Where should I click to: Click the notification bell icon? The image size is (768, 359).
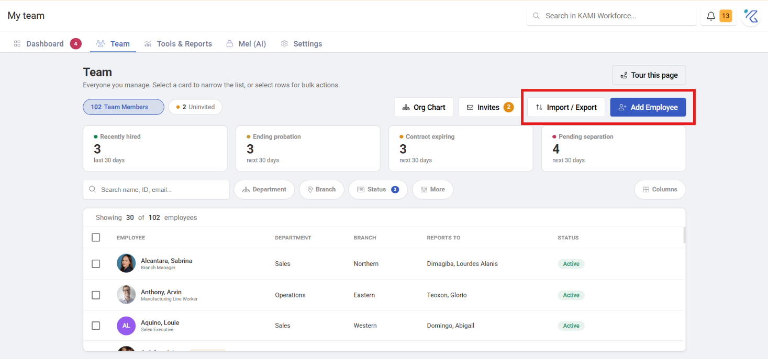(x=710, y=16)
